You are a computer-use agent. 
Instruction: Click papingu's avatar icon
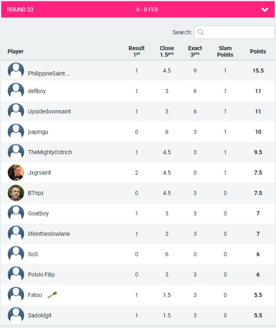(16, 132)
